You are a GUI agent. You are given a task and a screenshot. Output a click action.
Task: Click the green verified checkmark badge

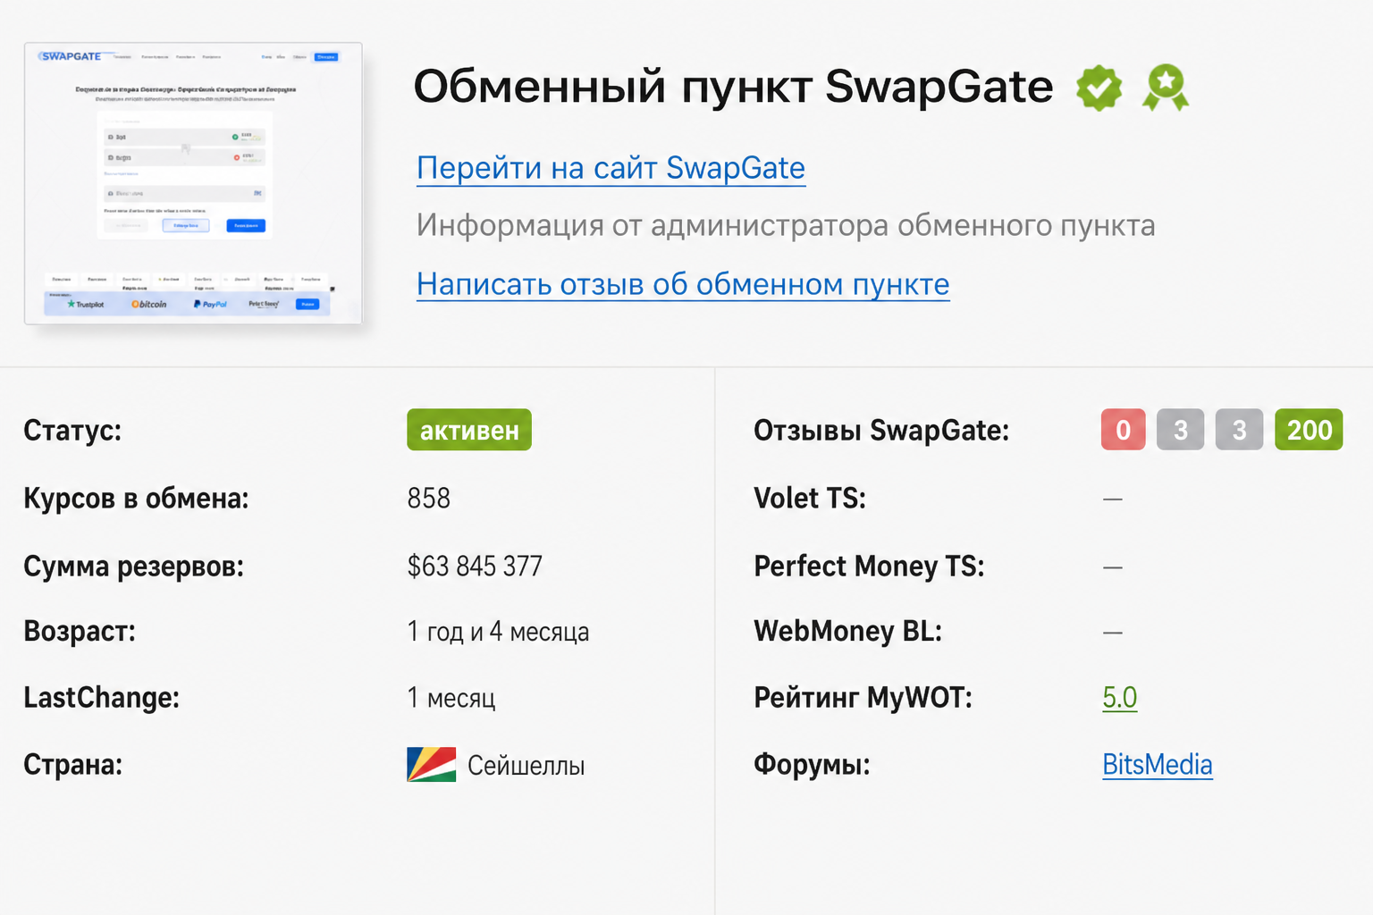pyautogui.click(x=1099, y=88)
